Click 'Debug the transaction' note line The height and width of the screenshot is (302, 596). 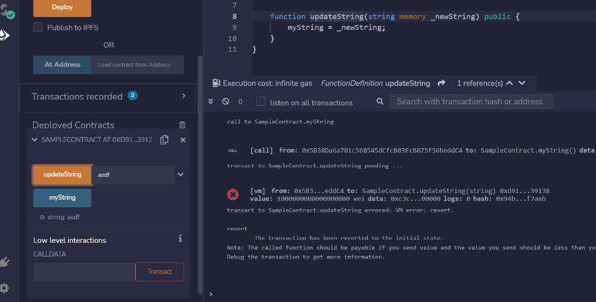(x=306, y=257)
